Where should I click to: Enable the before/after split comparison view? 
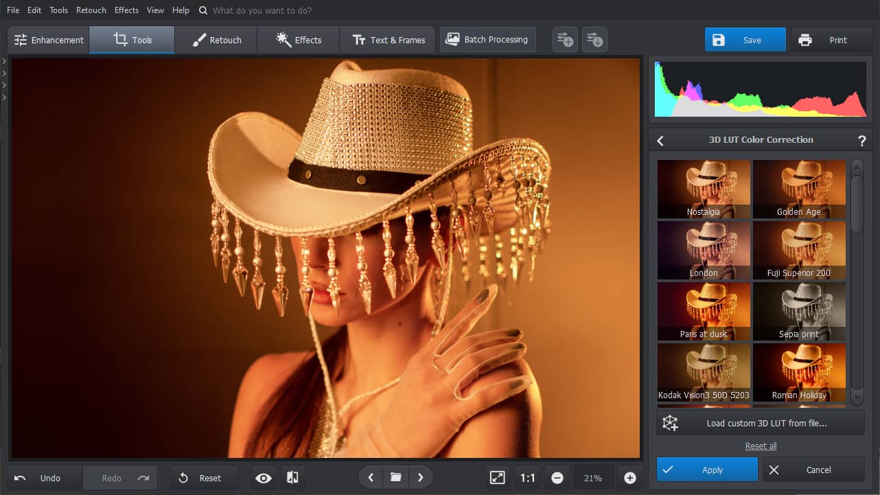click(x=293, y=477)
